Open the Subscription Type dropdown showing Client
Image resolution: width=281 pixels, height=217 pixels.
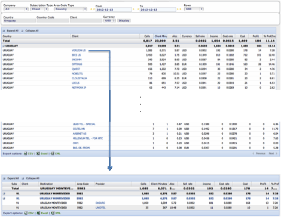39,9
